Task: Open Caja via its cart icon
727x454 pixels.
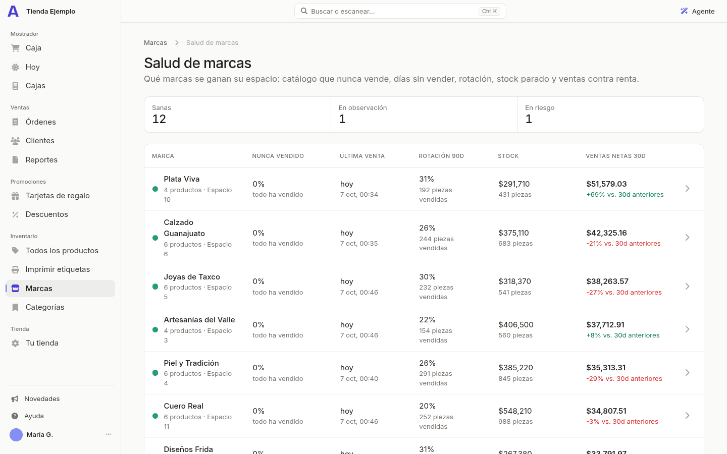Action: point(15,48)
